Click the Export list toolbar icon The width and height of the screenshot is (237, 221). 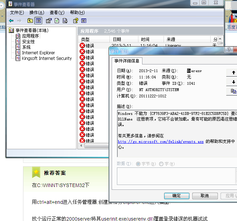click(65, 21)
